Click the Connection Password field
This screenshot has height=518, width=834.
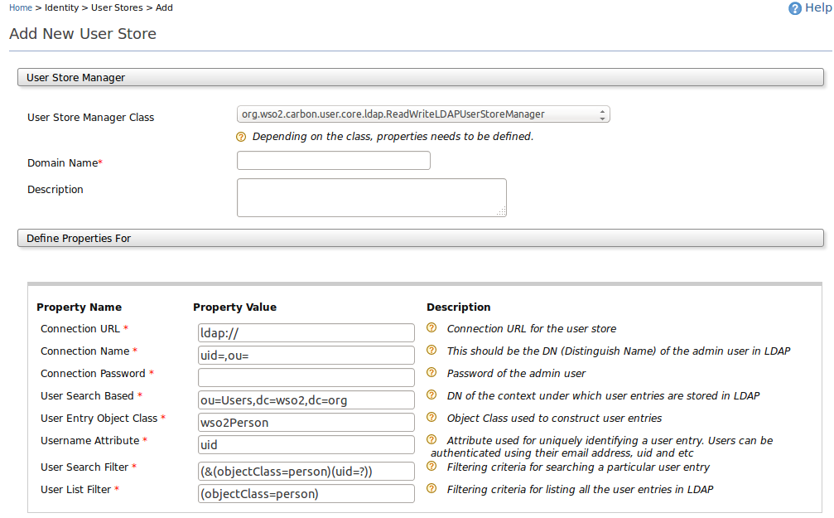click(x=306, y=376)
